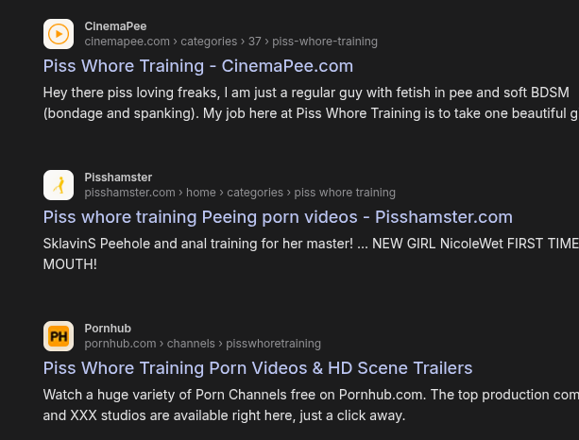This screenshot has height=440, width=579.
Task: Open the CinemaPee.com result title link
Action: pyautogui.click(x=198, y=66)
